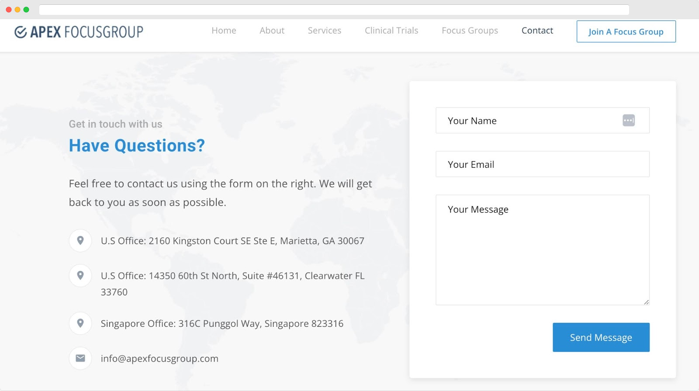Navigate to Clinical Trials
Screen dimensions: 699x391
coord(391,31)
